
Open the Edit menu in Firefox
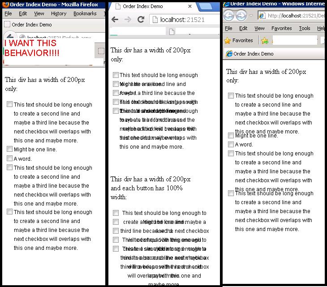click(23, 13)
